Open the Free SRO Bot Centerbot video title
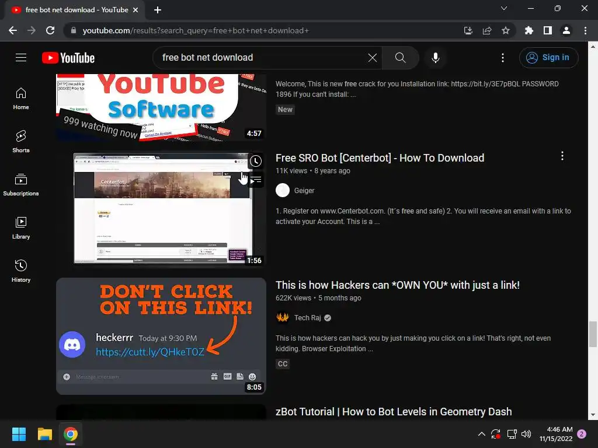The image size is (598, 448). [x=380, y=157]
